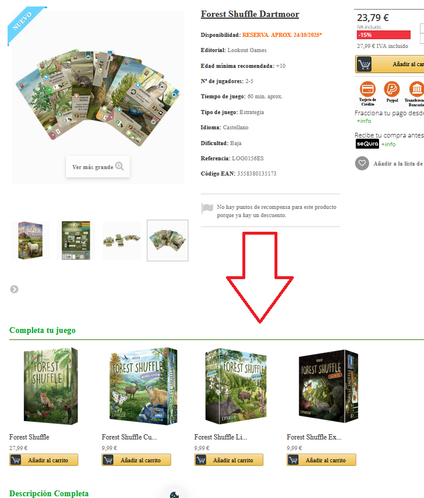
Task: Click the Transferencia Bancaria bank icon
Action: point(416,89)
